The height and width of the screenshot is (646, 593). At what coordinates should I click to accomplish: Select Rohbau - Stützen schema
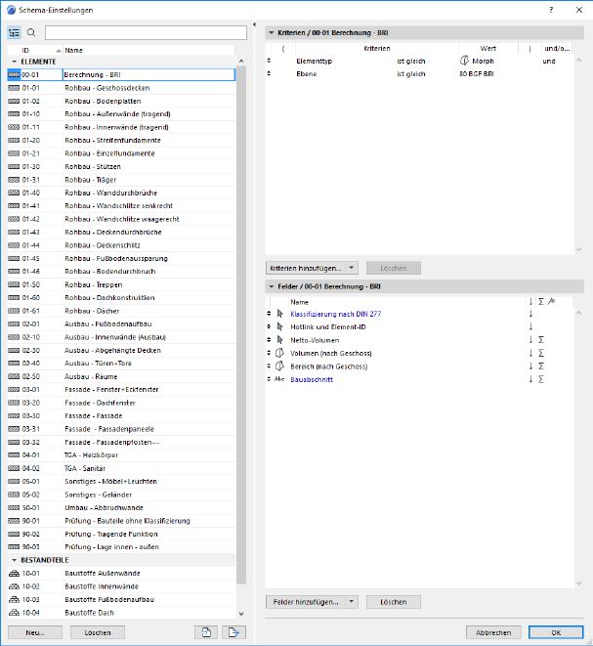pyautogui.click(x=121, y=167)
